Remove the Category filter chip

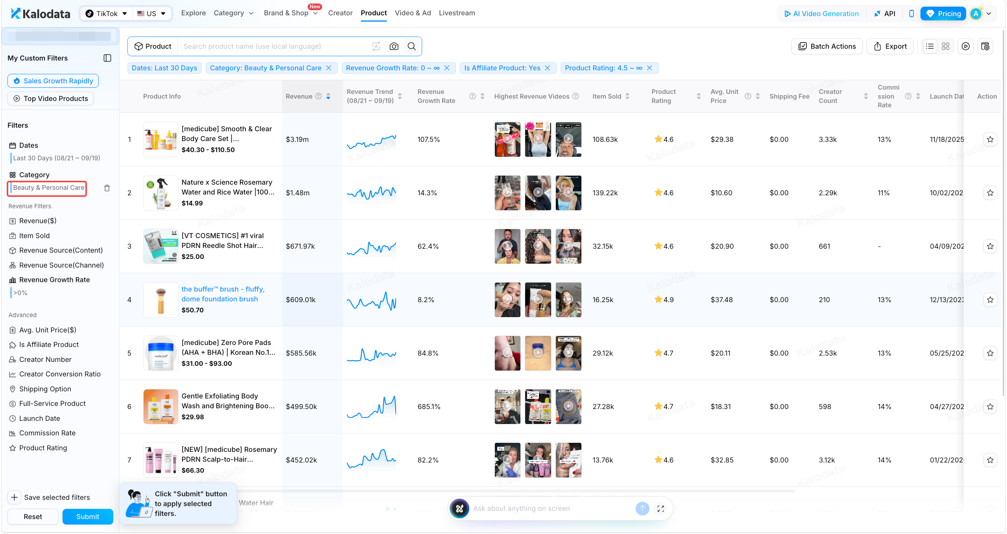(329, 68)
